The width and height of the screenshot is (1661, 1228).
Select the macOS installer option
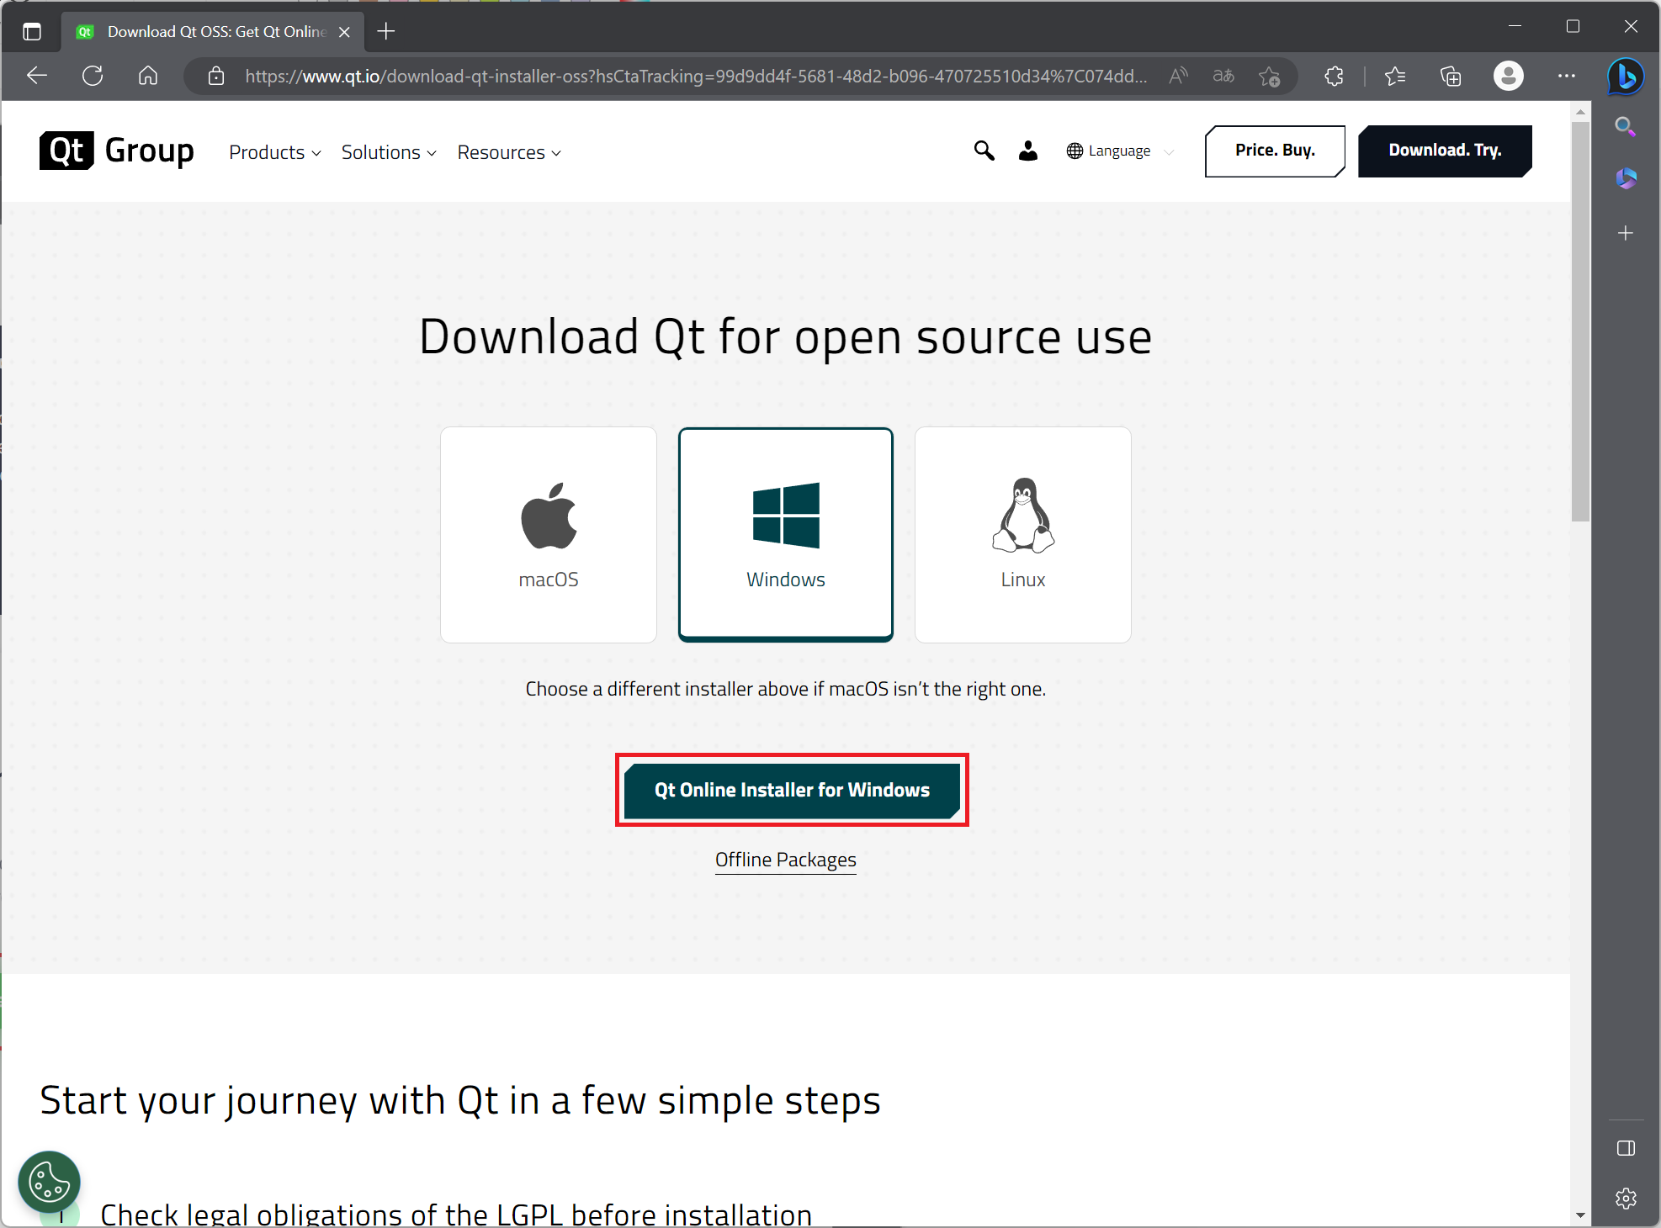click(549, 535)
